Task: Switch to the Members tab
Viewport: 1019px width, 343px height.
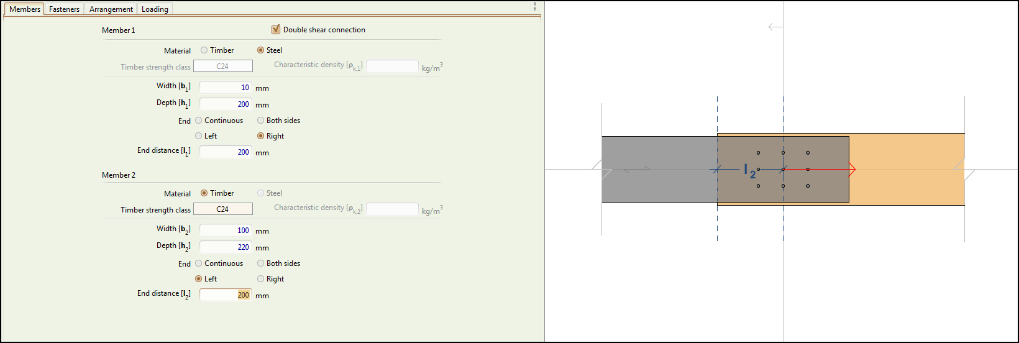Action: pos(24,9)
